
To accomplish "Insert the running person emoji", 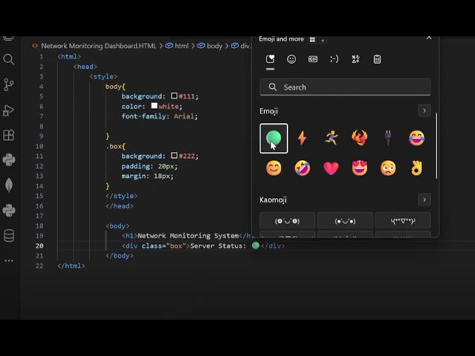I will 331,139.
